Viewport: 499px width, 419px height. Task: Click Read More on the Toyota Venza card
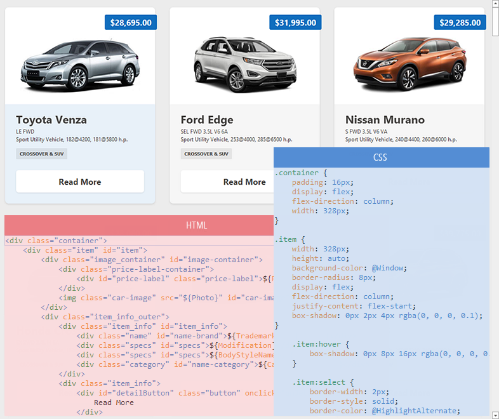(x=80, y=182)
